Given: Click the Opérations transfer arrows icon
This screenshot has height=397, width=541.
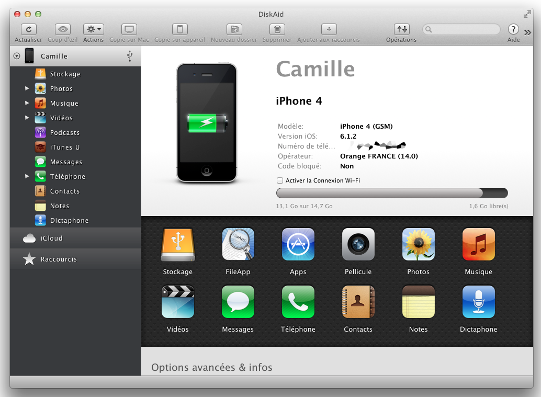Looking at the screenshot, I should pos(401,30).
